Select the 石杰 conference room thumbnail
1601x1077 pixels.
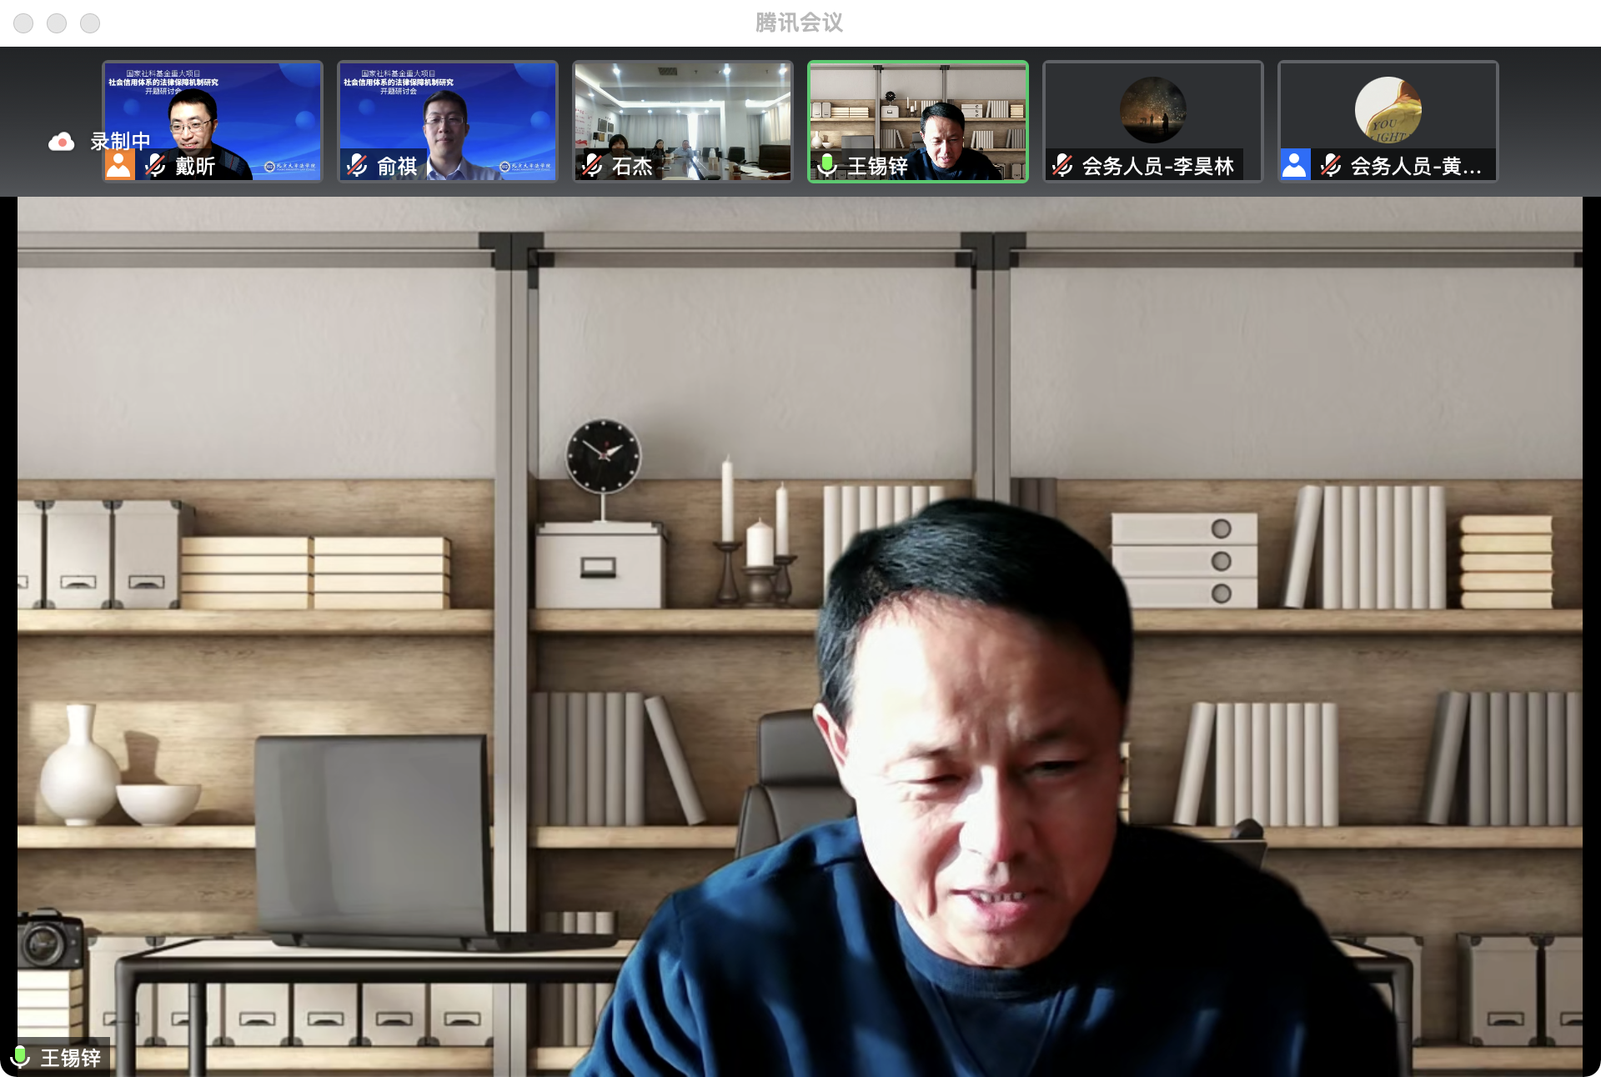pyautogui.click(x=683, y=108)
